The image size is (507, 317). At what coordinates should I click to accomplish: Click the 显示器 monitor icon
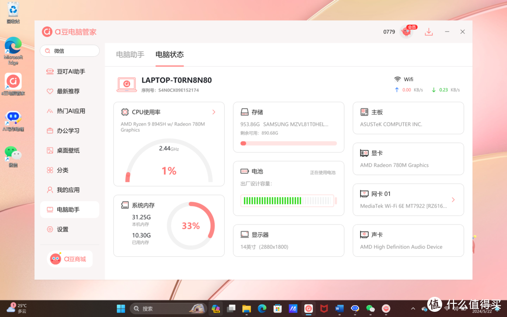point(245,234)
